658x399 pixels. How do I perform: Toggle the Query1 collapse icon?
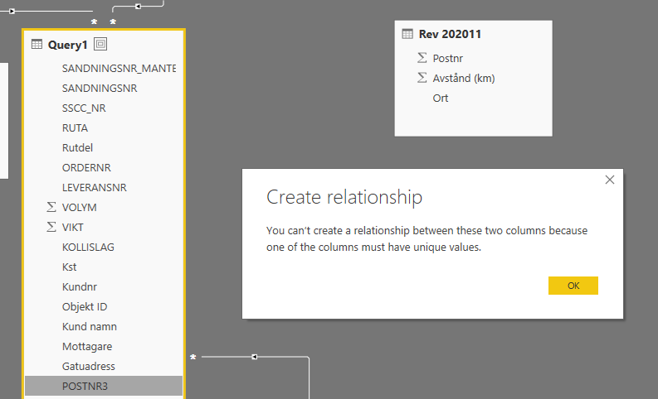pyautogui.click(x=100, y=44)
